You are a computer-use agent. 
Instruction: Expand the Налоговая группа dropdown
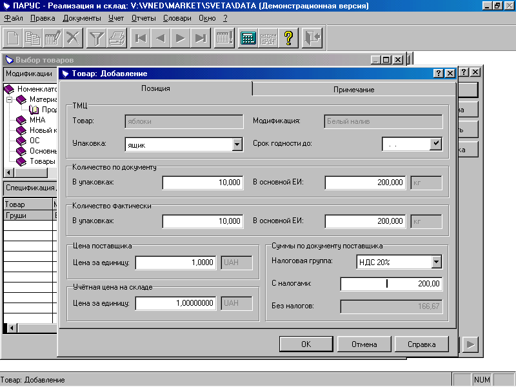click(436, 262)
